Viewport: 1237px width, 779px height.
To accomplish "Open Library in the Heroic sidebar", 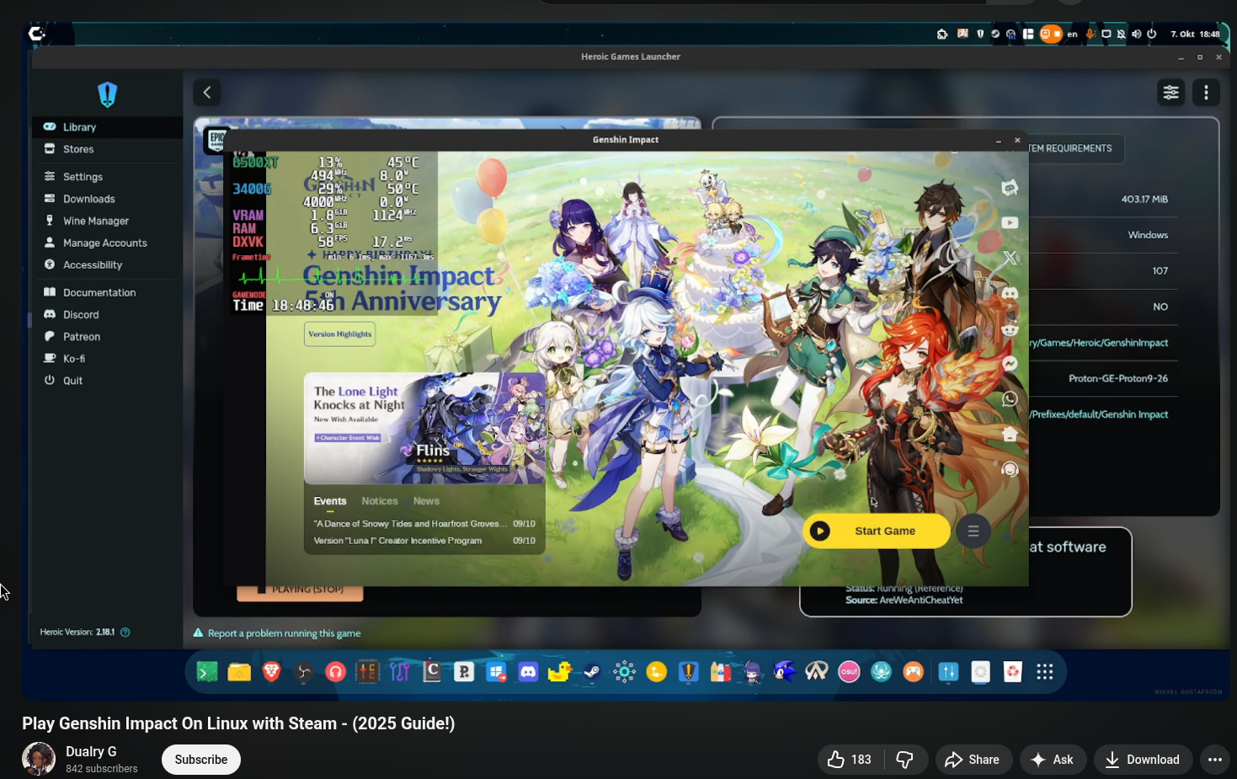I will click(107, 127).
